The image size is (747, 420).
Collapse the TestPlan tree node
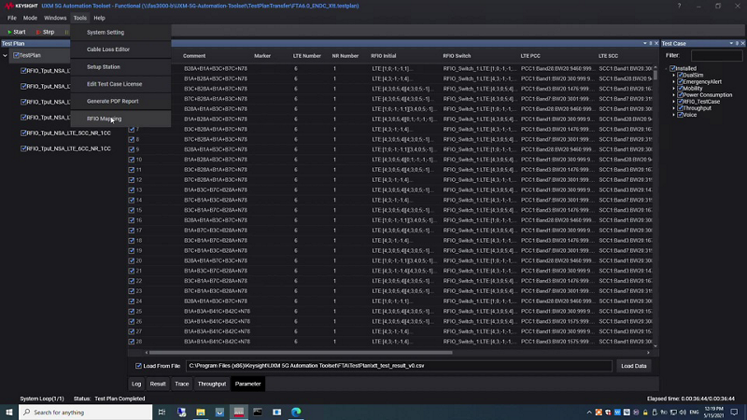(x=6, y=56)
